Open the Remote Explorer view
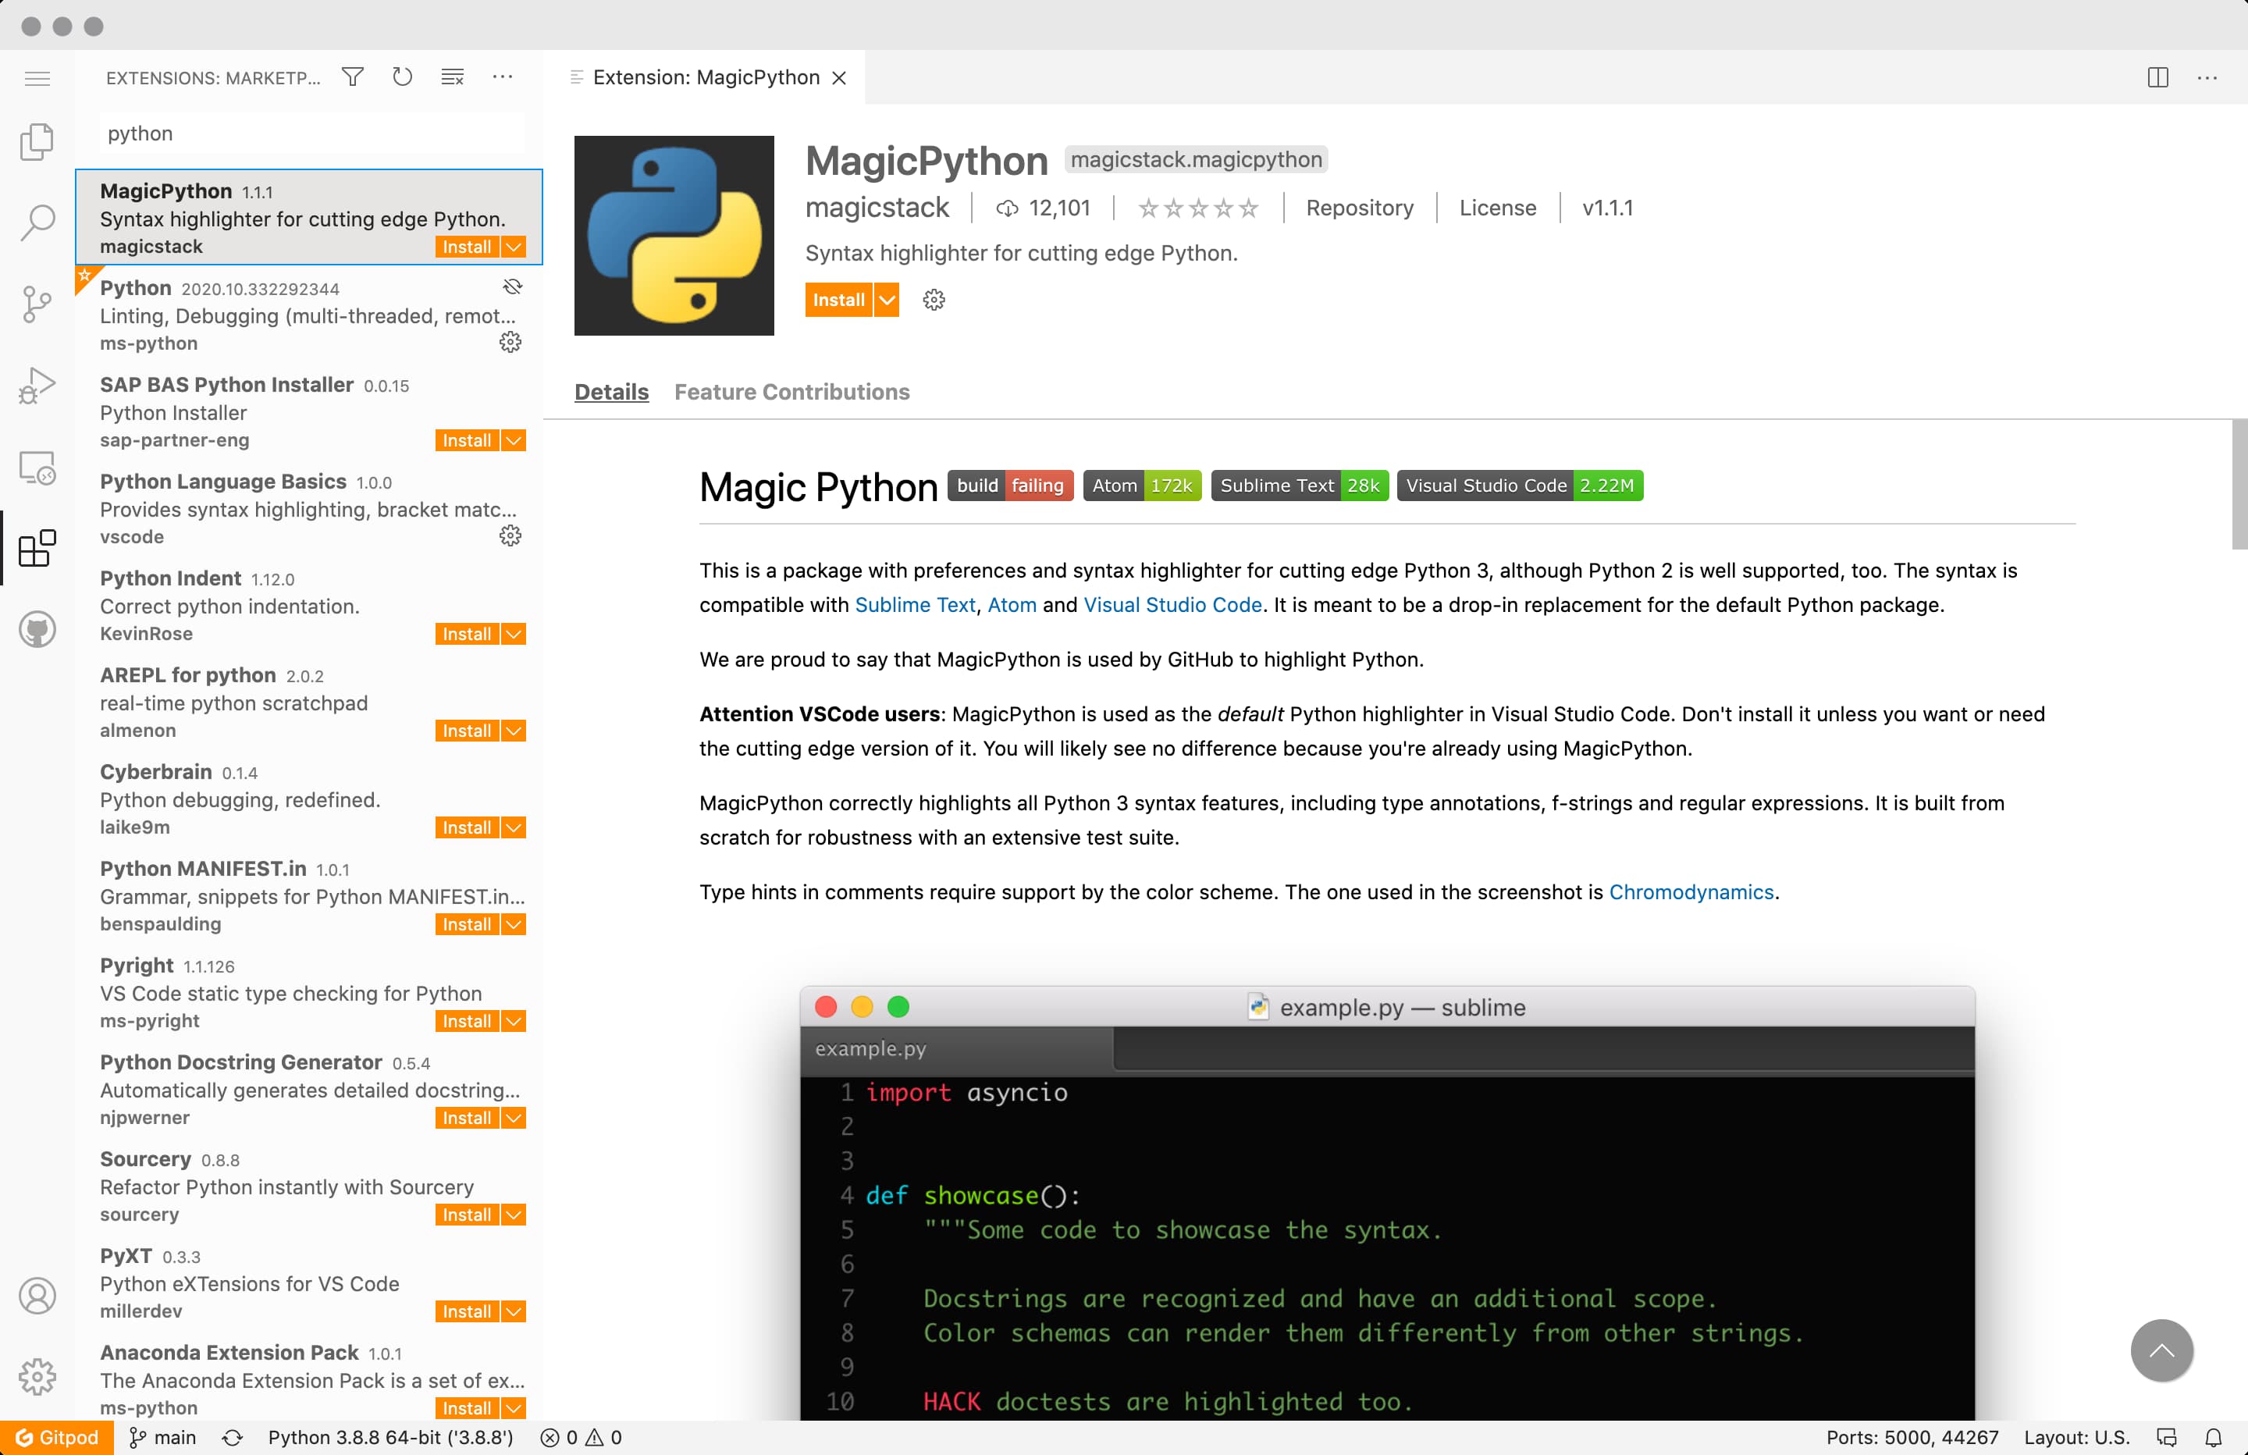This screenshot has width=2248, height=1455. (x=37, y=467)
